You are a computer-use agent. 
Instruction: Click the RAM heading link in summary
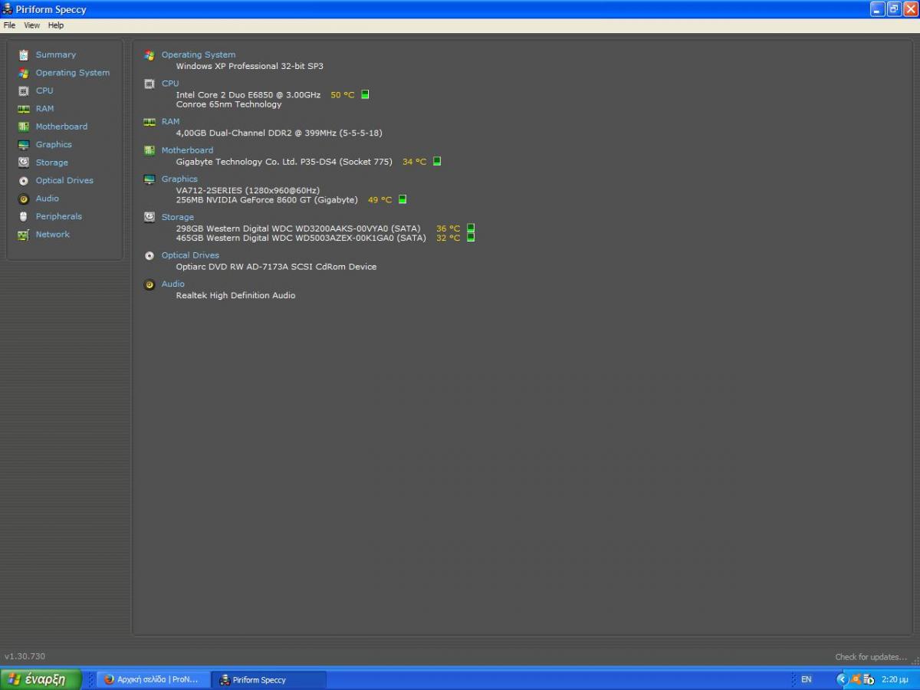[x=170, y=121]
